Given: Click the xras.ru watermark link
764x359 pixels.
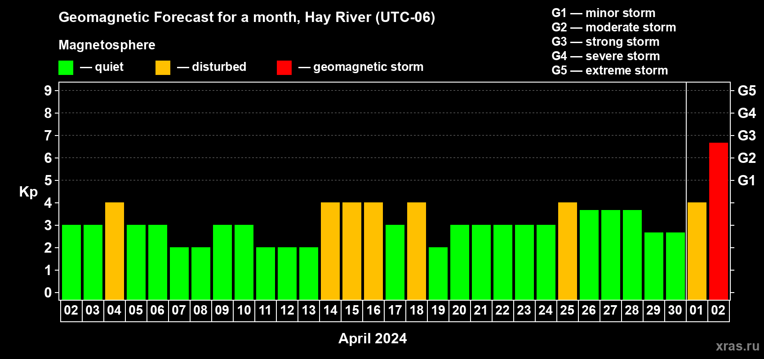Looking at the screenshot, I should pyautogui.click(x=737, y=346).
